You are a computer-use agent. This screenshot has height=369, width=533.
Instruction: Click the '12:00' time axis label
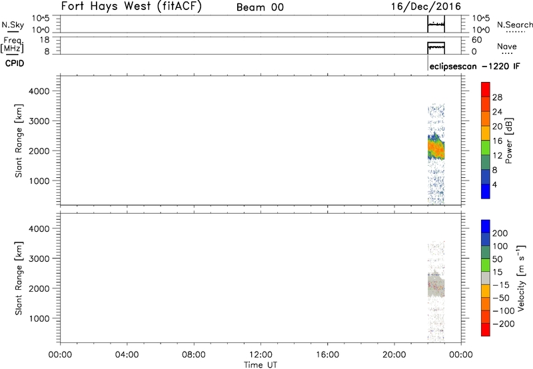click(x=261, y=354)
